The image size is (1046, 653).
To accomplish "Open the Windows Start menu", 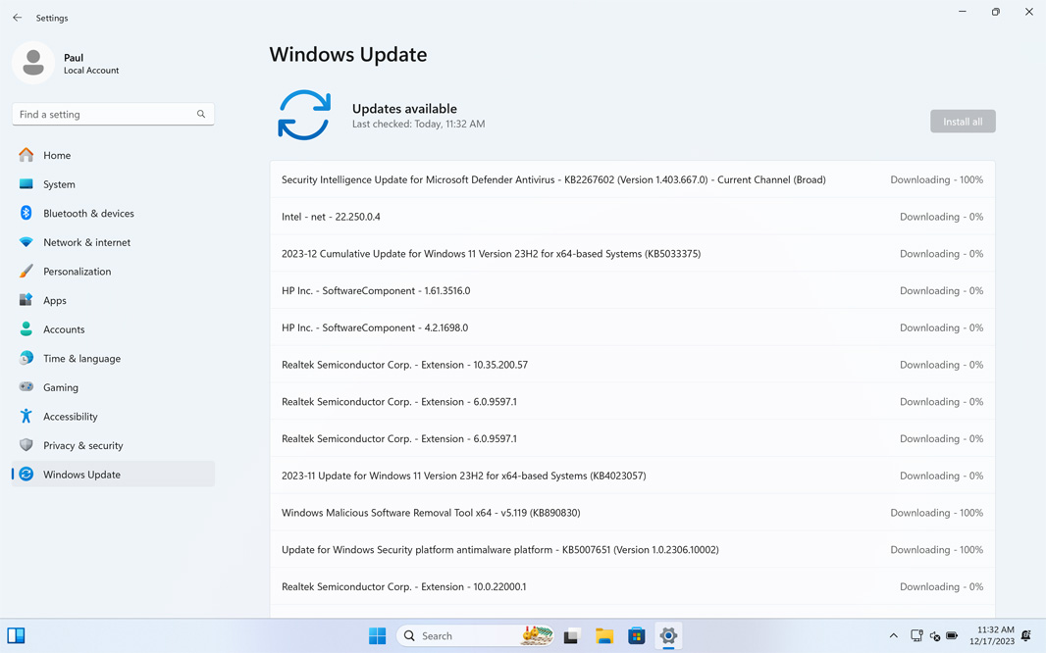I will (x=377, y=635).
